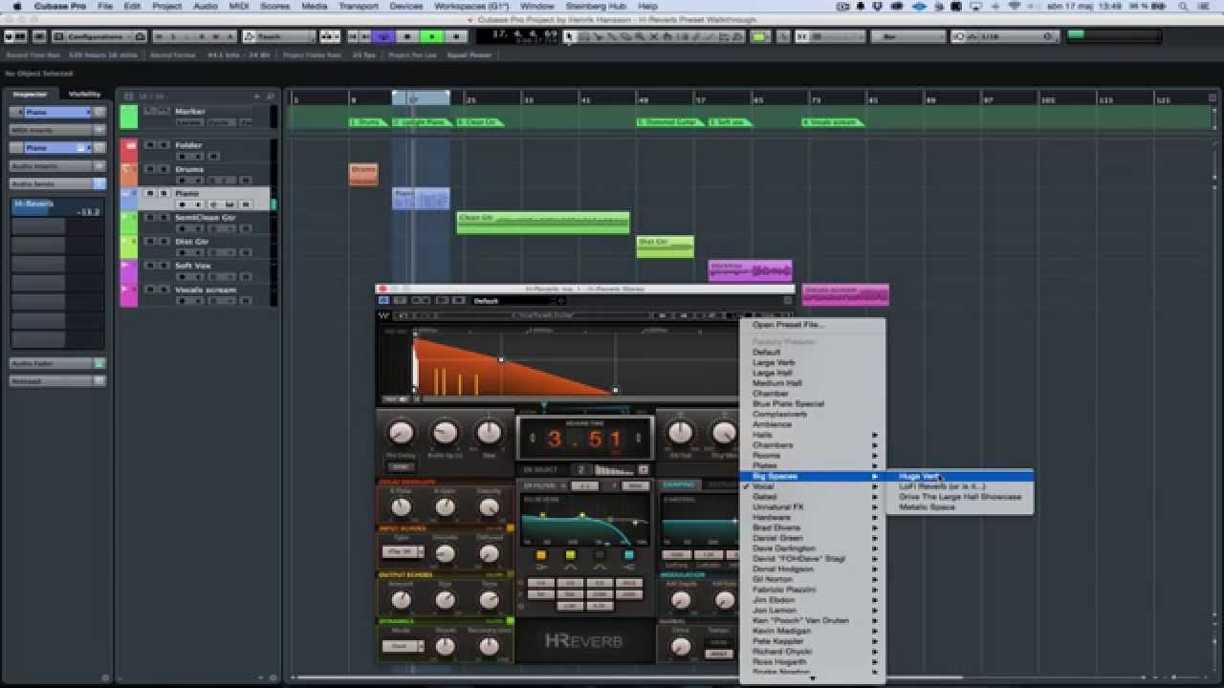Open the Dynamics Mode dropdown
This screenshot has width=1224, height=688.
(403, 646)
